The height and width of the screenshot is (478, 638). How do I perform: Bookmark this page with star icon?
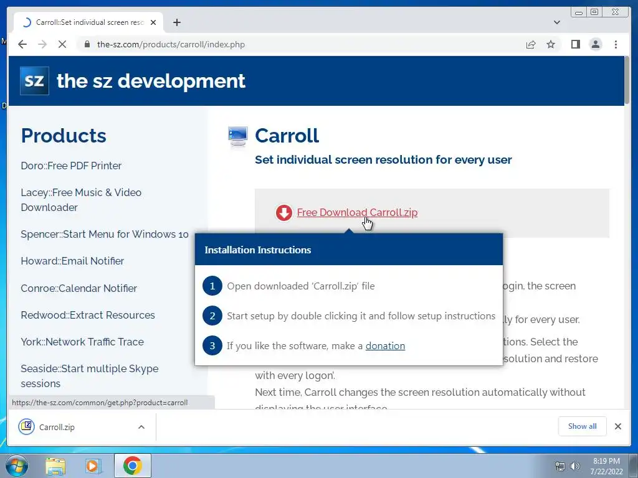click(x=551, y=44)
